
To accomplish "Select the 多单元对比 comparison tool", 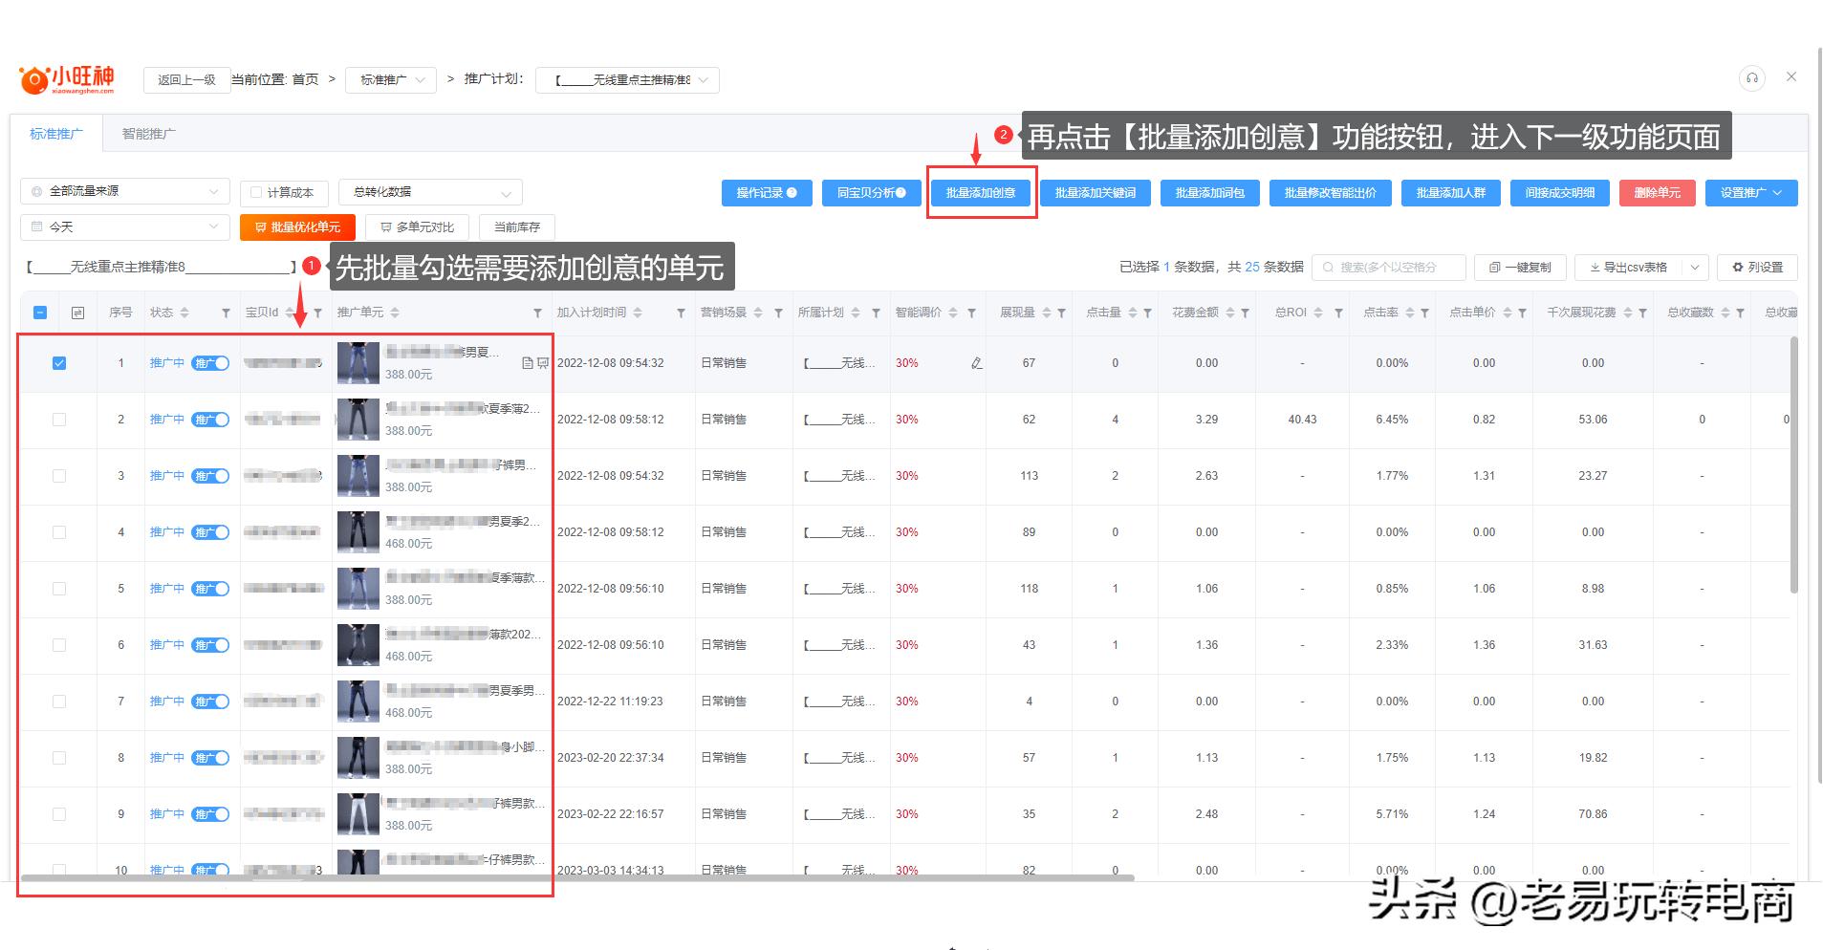I will (x=417, y=227).
